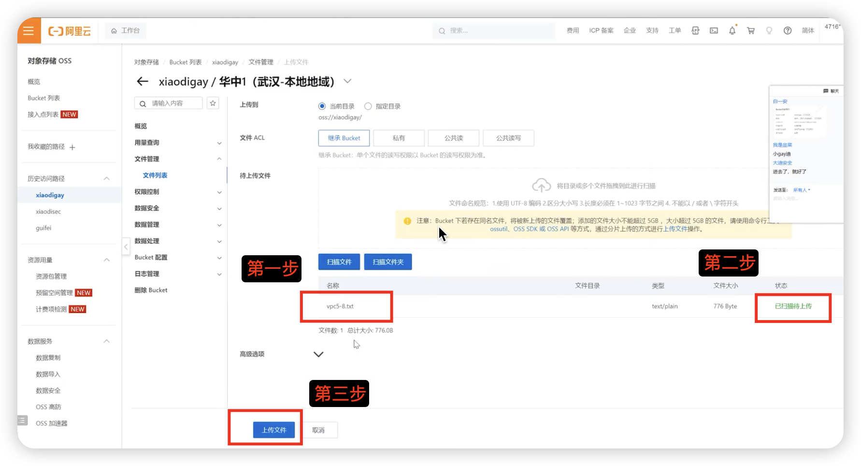
Task: Open 删除 Bucket item
Action: click(x=151, y=290)
